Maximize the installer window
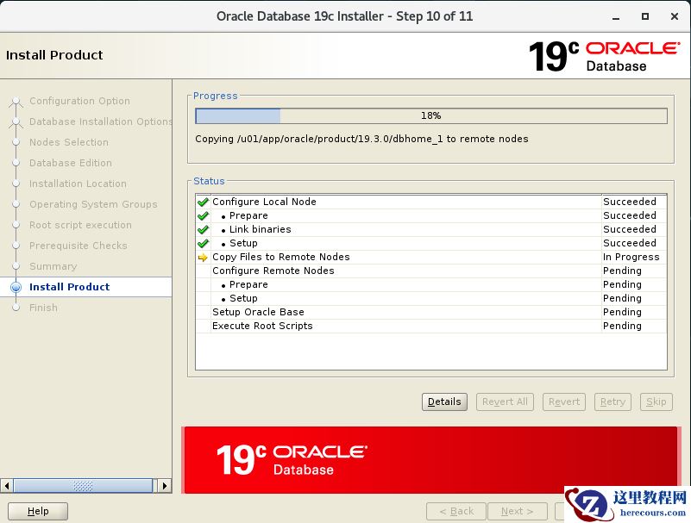The image size is (691, 523). [x=645, y=16]
